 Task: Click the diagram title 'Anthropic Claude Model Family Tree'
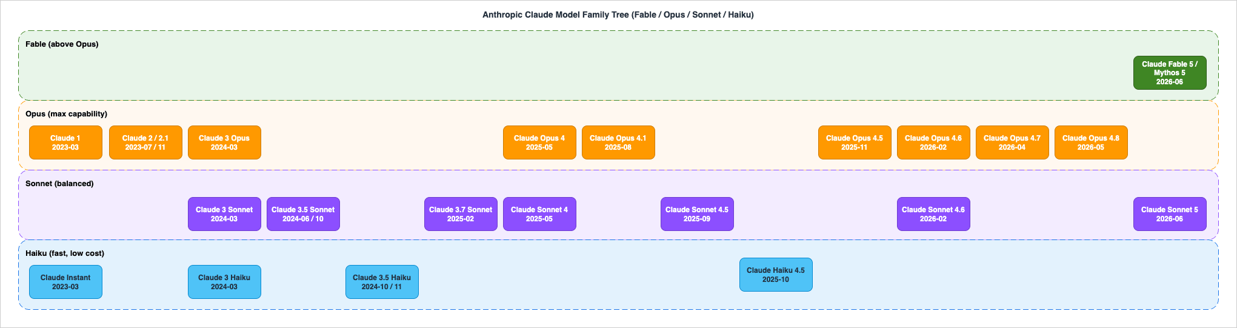coord(618,15)
